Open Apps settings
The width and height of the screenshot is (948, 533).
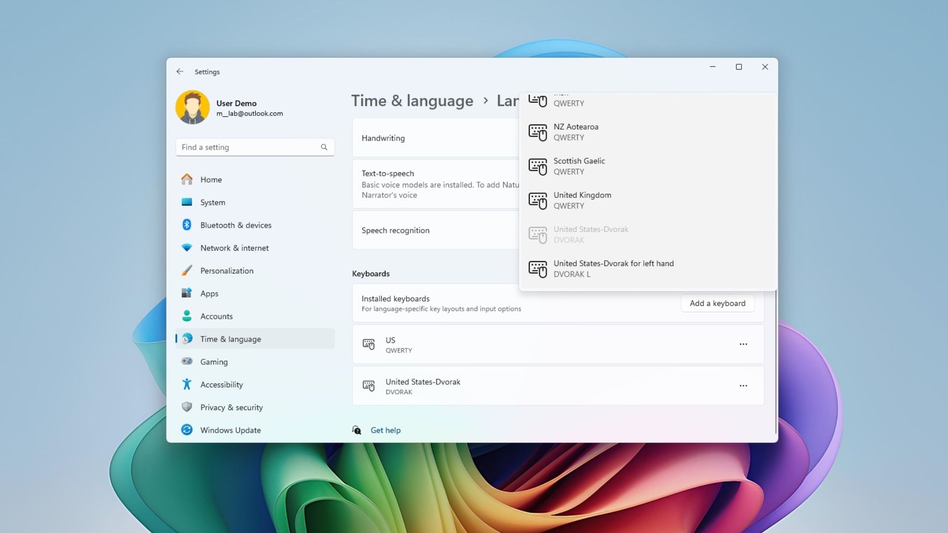coord(255,293)
